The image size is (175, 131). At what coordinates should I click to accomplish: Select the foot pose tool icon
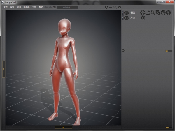tap(168, 13)
